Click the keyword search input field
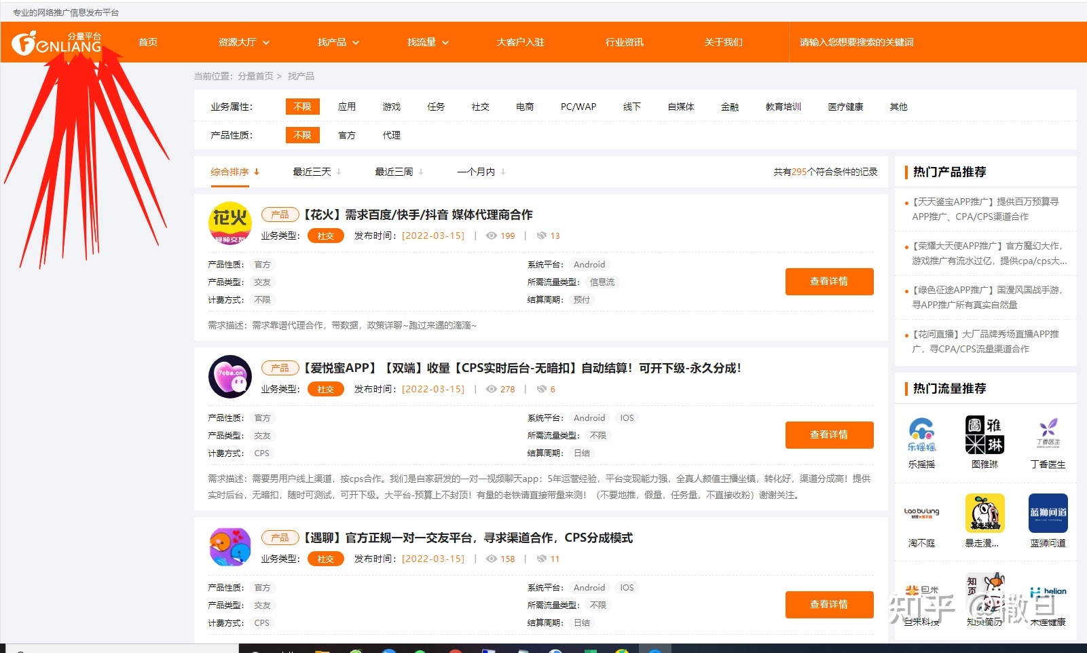Screen dimensions: 1087x653 pos(937,42)
